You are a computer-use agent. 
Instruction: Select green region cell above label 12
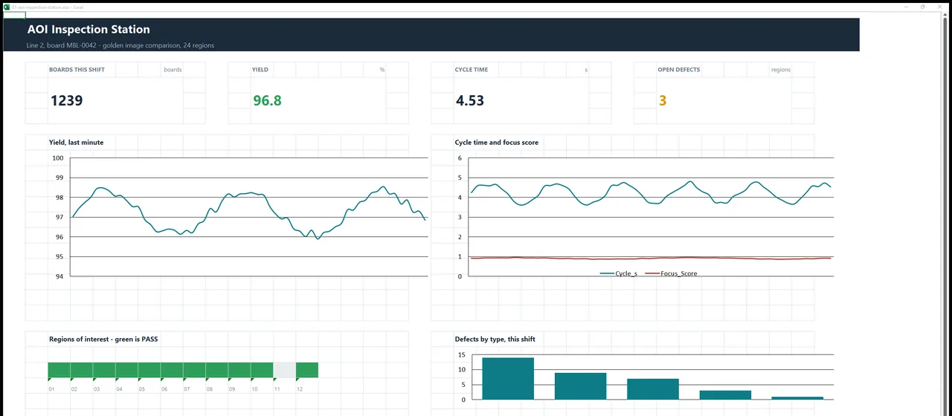click(x=307, y=370)
